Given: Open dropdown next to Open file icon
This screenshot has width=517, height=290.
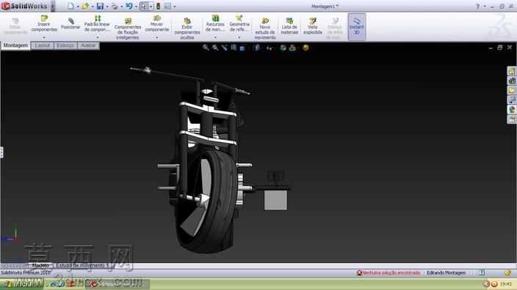Looking at the screenshot, I should click(93, 7).
